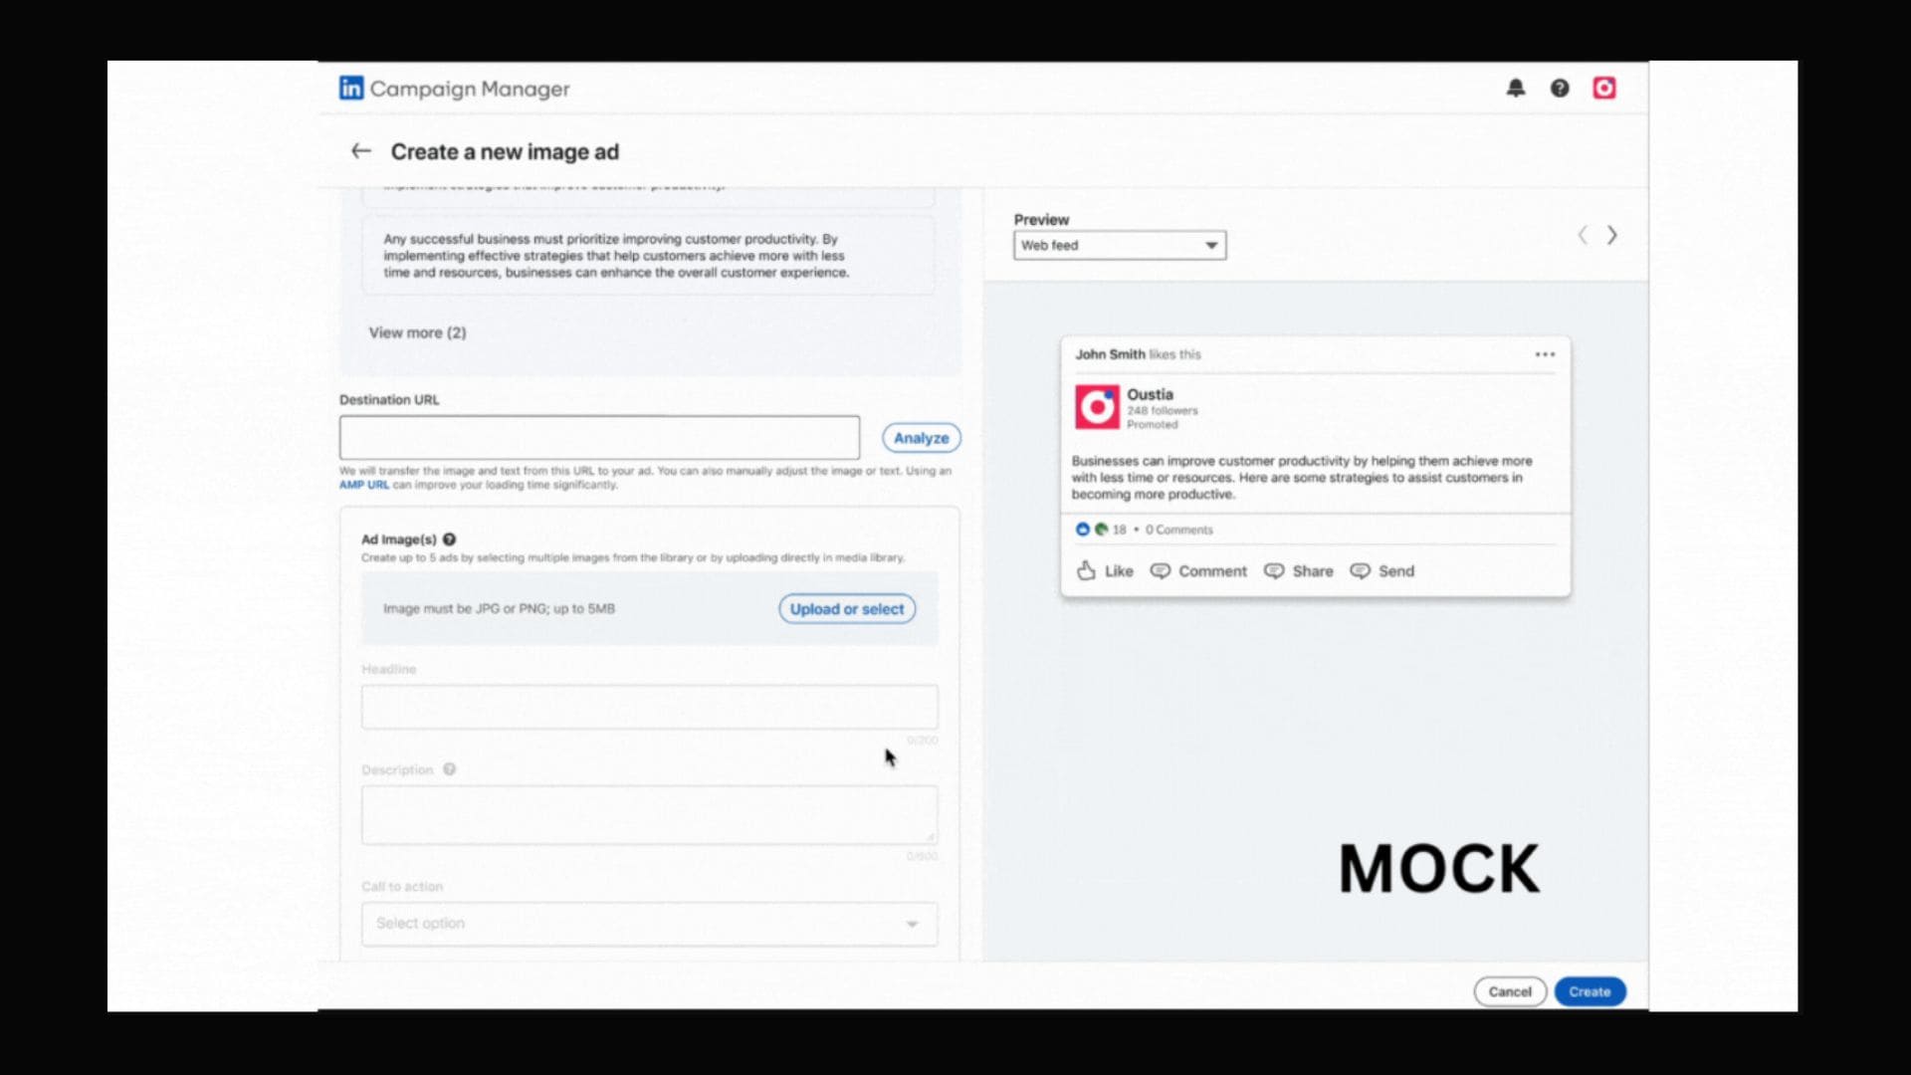Click the Like icon in the preview
The image size is (1911, 1075).
[x=1087, y=570]
